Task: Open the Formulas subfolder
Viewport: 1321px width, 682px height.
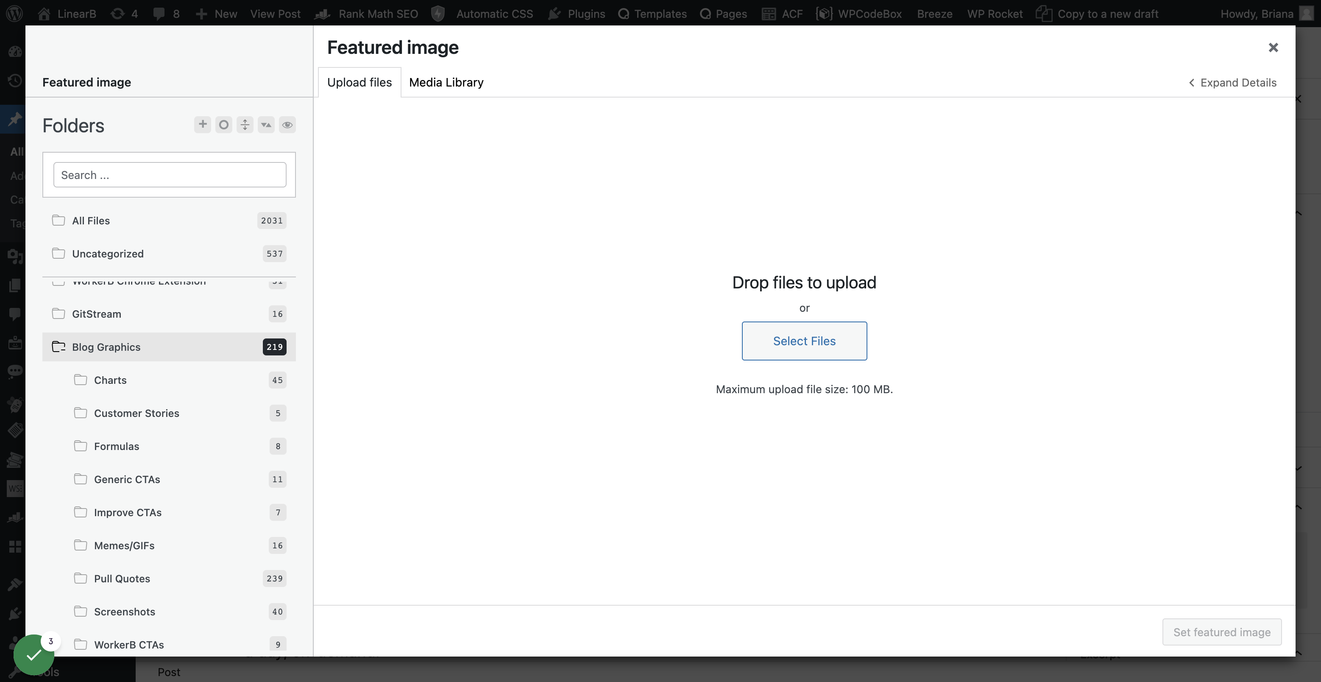Action: [179, 446]
